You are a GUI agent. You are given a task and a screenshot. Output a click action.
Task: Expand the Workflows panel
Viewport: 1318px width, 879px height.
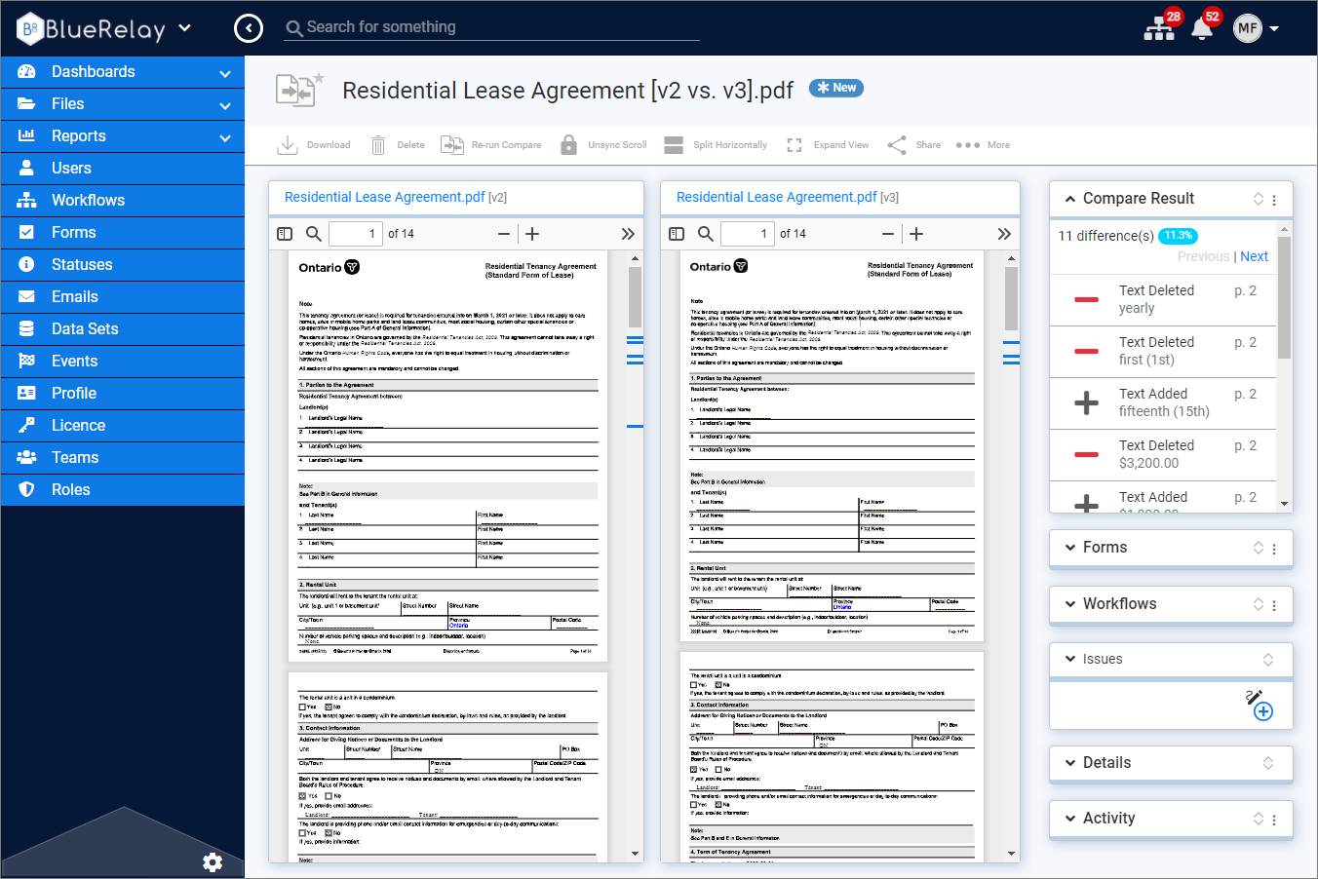[1070, 604]
